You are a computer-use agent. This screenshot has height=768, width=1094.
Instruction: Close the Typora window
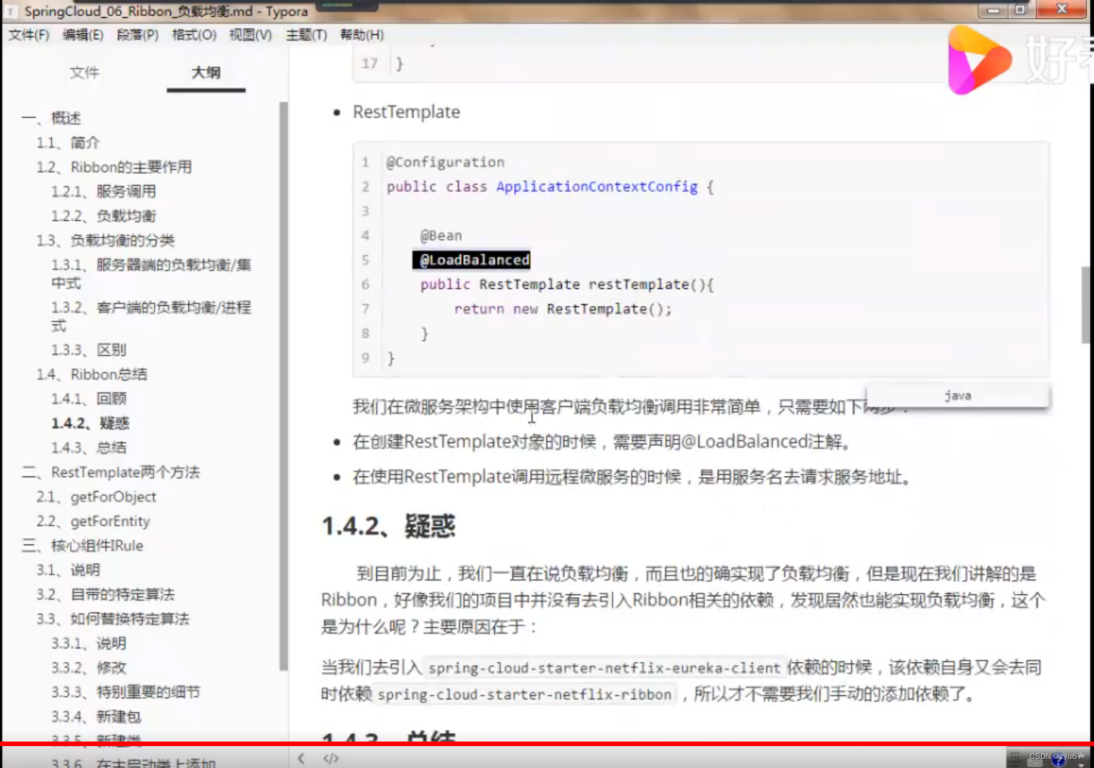[1062, 9]
